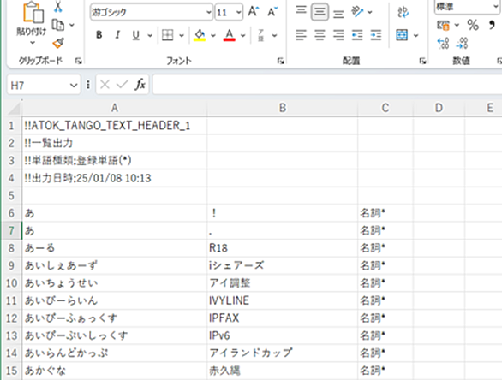Open number format dropdown
This screenshot has width=502, height=380.
[x=496, y=6]
